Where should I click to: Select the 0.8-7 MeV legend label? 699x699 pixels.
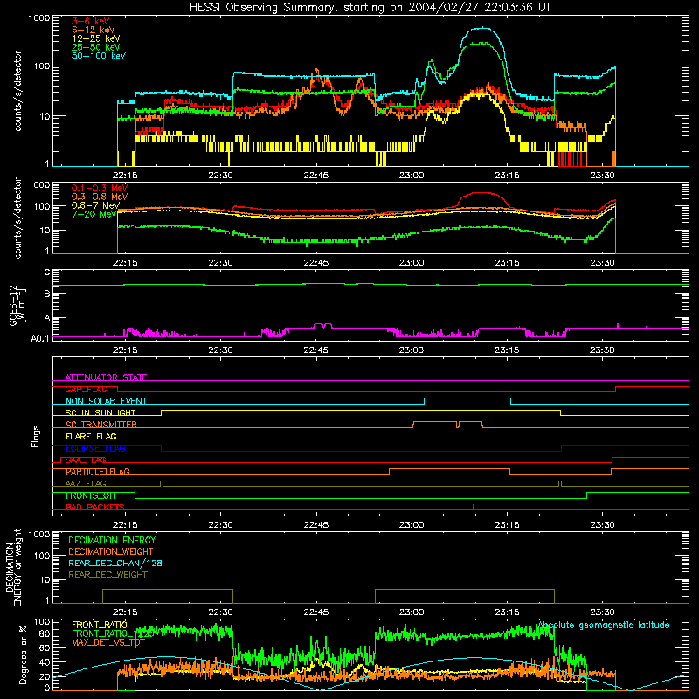95,205
